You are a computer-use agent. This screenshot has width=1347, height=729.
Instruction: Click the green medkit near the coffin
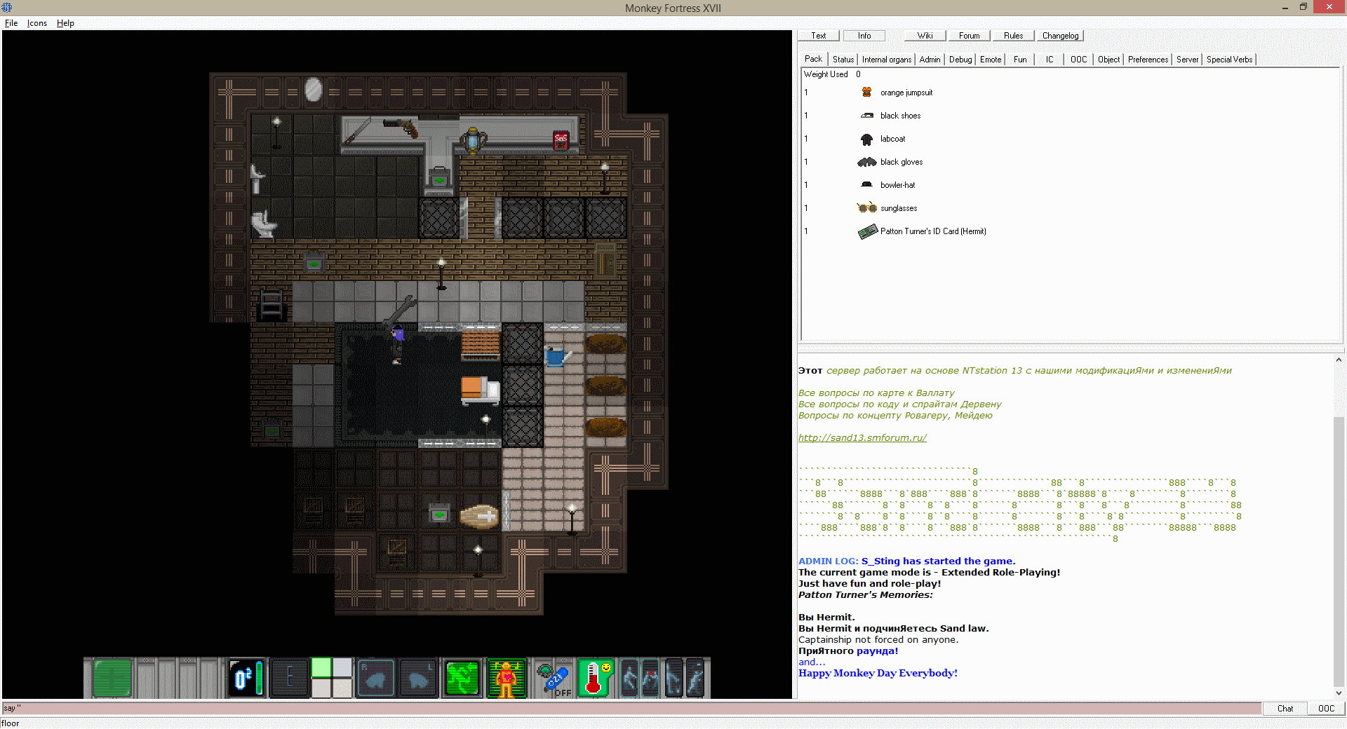[439, 514]
